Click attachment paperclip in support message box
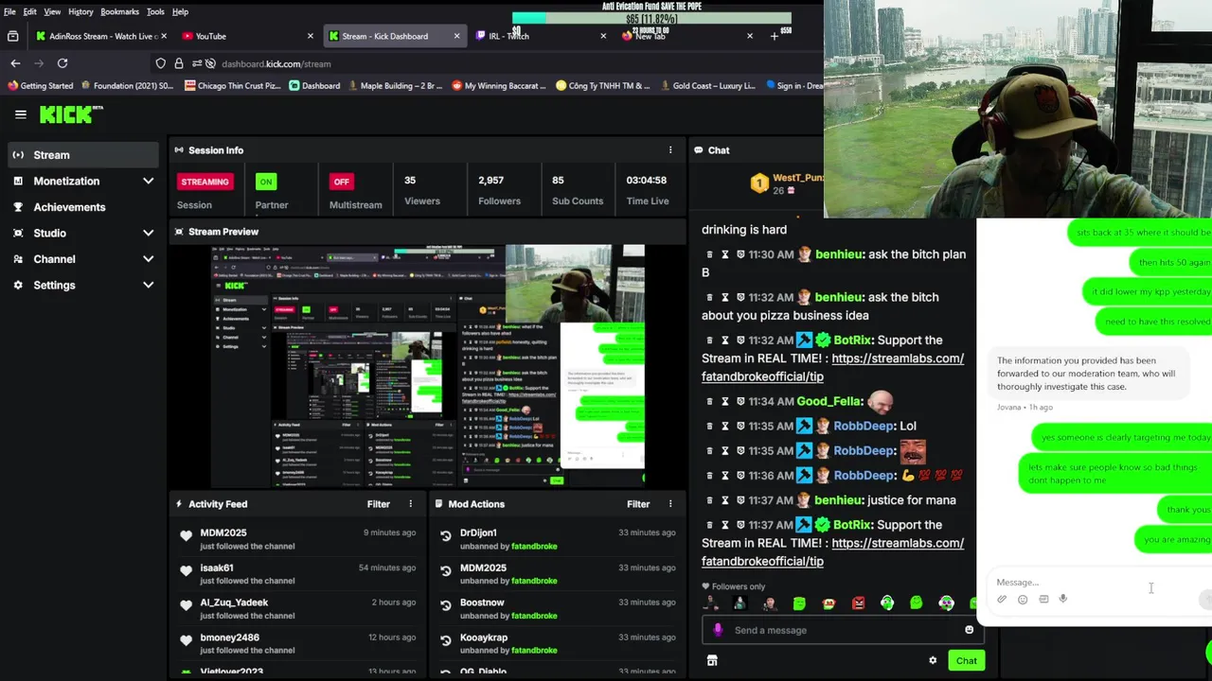Viewport: 1212px width, 681px height. point(1002,599)
